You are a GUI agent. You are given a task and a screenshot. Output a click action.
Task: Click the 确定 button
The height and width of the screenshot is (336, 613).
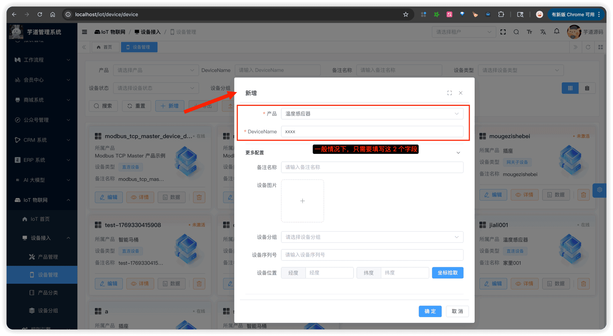tap(430, 311)
